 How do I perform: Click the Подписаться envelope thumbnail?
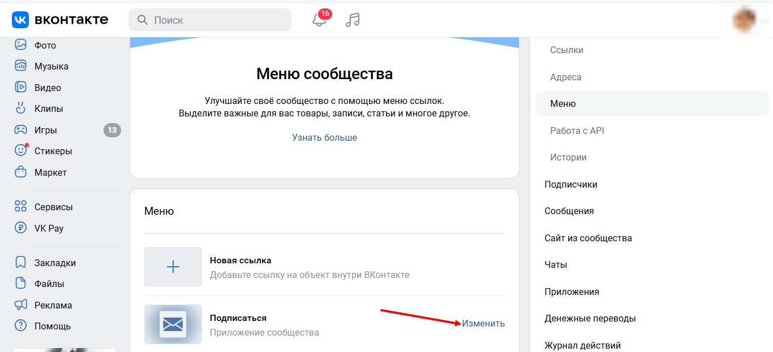(x=173, y=324)
